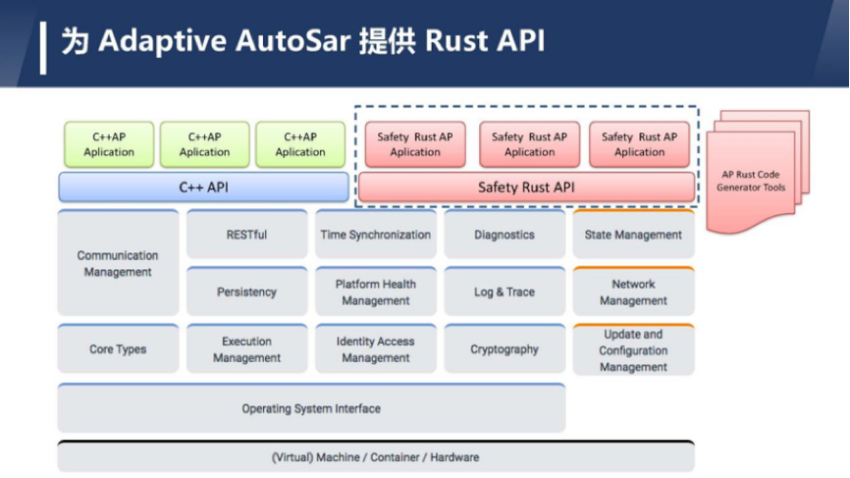Screen dimensions: 850x478
Task: Select the Execution Management block
Action: 246,349
